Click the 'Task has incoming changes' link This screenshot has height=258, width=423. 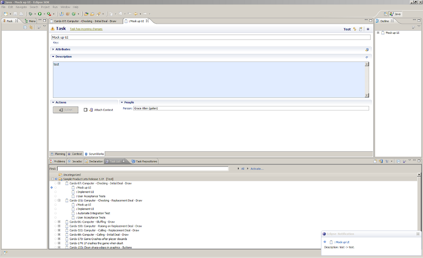pos(86,29)
